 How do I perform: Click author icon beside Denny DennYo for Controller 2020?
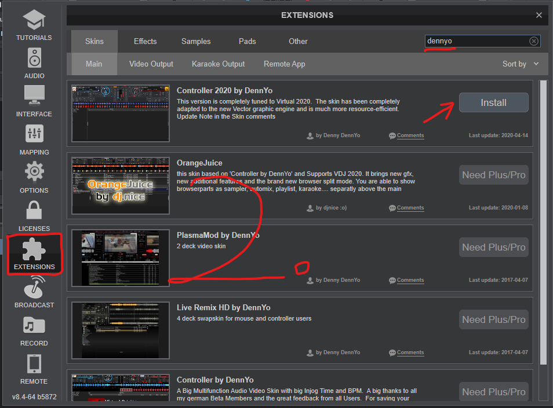(x=310, y=136)
